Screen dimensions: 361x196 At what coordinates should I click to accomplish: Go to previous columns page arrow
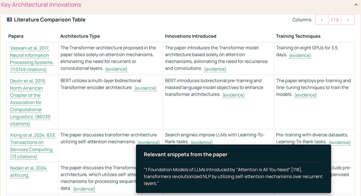[x=322, y=20]
